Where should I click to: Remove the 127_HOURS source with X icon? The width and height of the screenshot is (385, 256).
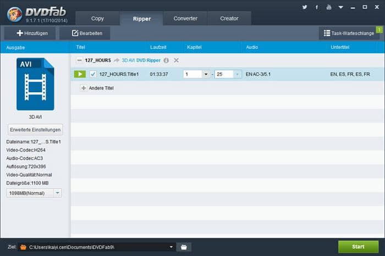(x=177, y=60)
